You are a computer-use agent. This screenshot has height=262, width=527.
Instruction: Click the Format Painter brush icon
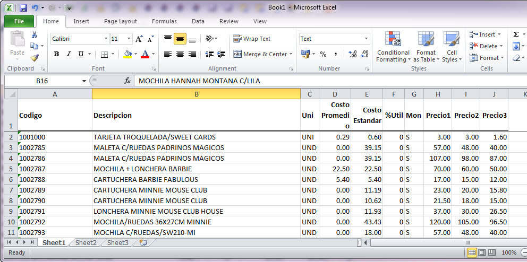coord(35,58)
